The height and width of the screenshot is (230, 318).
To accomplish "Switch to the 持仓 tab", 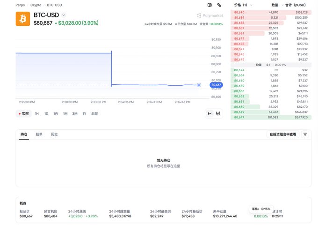I will click(x=24, y=134).
